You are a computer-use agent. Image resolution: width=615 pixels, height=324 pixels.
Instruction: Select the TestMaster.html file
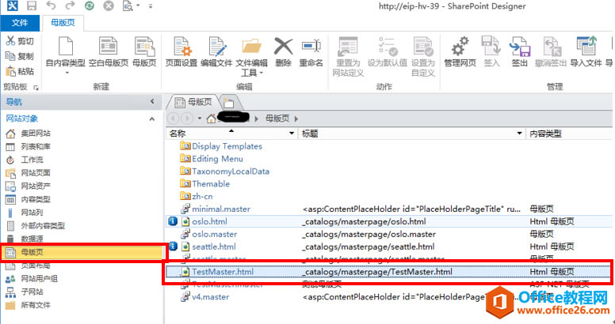click(x=223, y=272)
